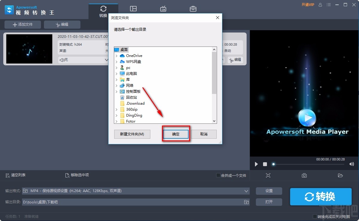Viewport: 359px width, 221px height.
Task: Take a snapshot with the camera icon
Action: pyautogui.click(x=304, y=176)
